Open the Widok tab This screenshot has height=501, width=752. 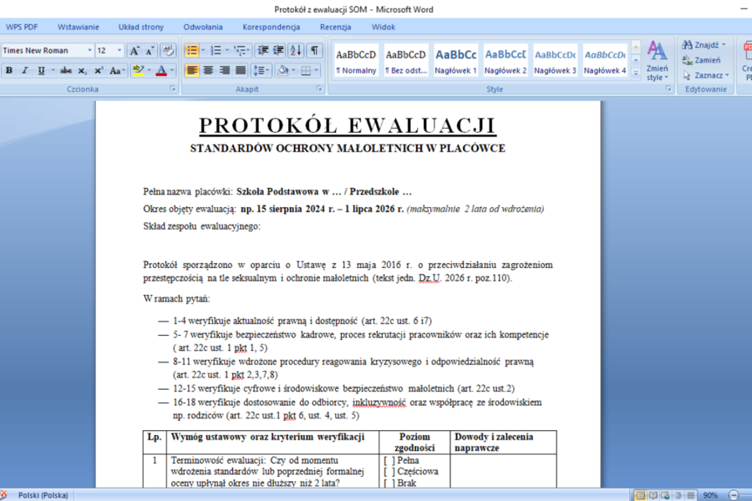384,27
